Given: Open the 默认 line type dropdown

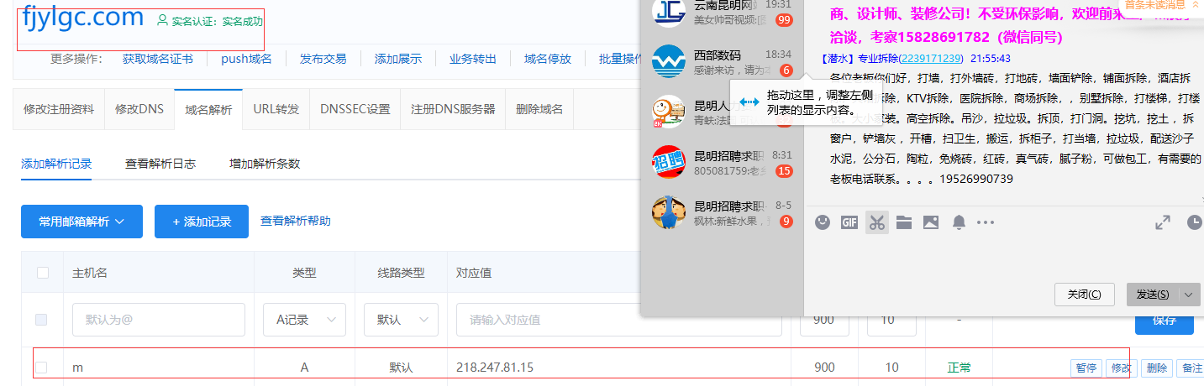Looking at the screenshot, I should point(401,320).
